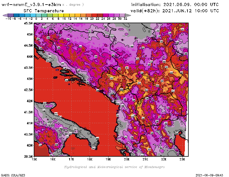Select the SFC Temperature heading
The width and height of the screenshot is (229, 177).
pos(44,11)
